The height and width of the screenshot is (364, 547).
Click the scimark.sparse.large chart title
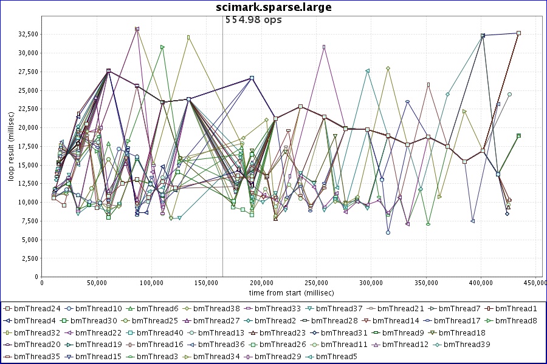273,7
